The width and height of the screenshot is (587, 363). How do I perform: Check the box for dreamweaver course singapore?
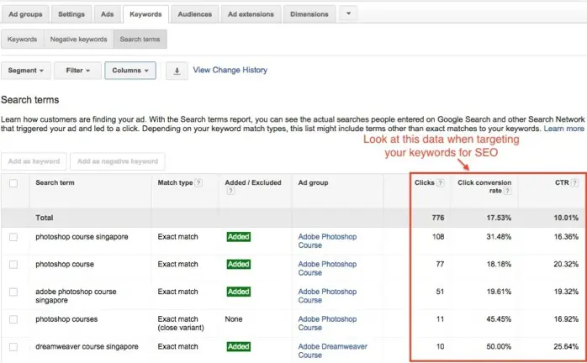[13, 347]
